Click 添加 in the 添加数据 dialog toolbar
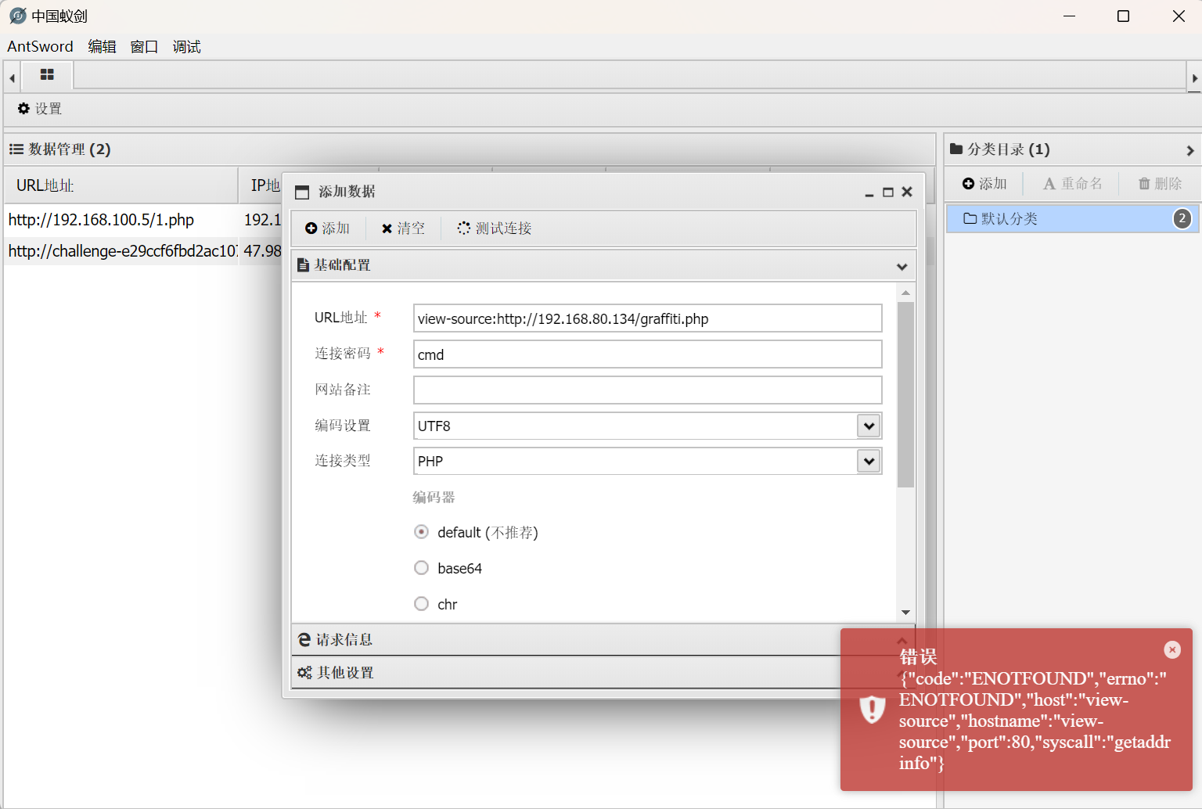 327,228
